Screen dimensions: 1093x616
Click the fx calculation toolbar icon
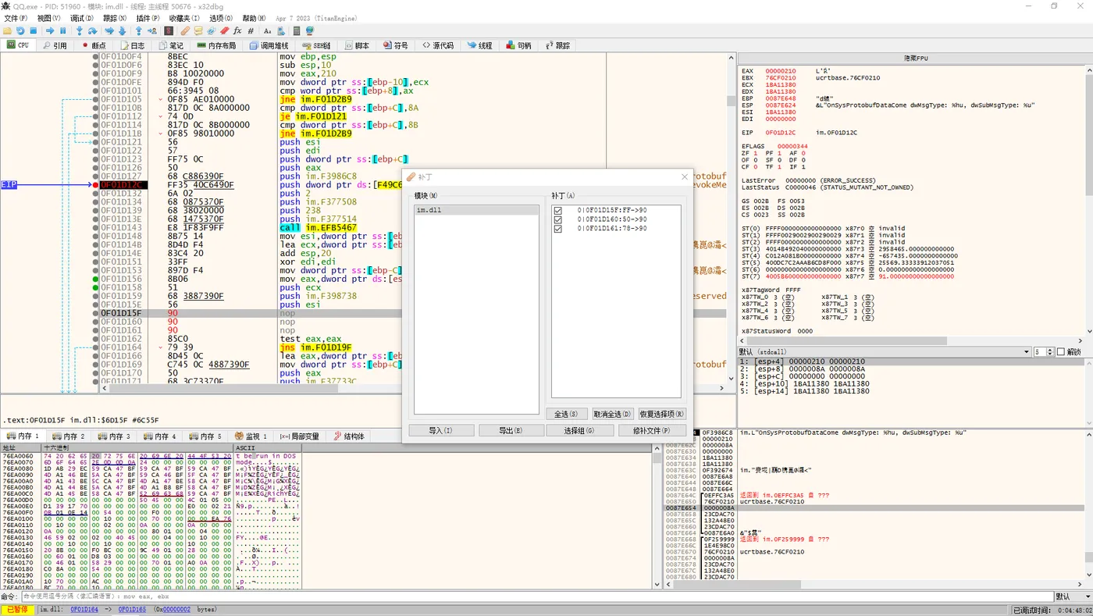coord(237,30)
